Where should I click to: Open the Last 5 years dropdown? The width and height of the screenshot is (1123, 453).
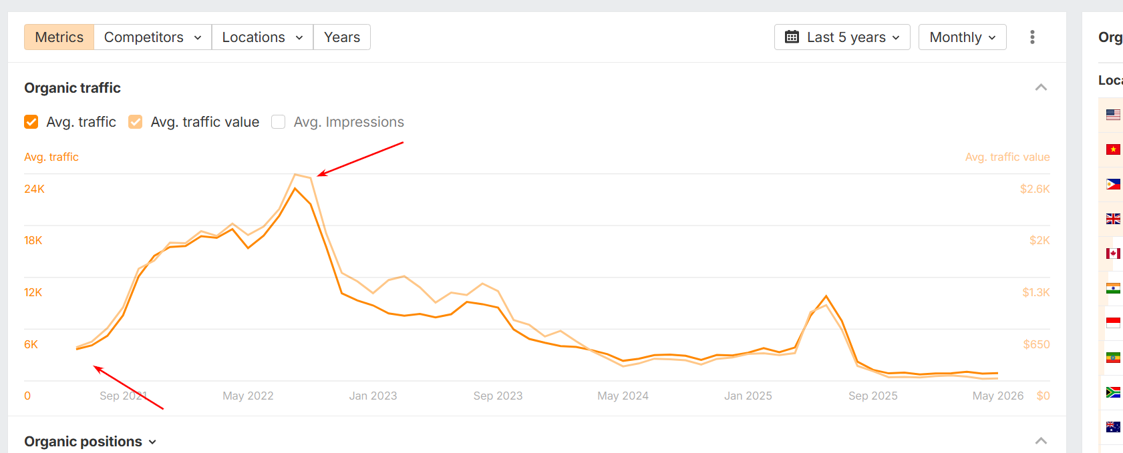click(842, 37)
